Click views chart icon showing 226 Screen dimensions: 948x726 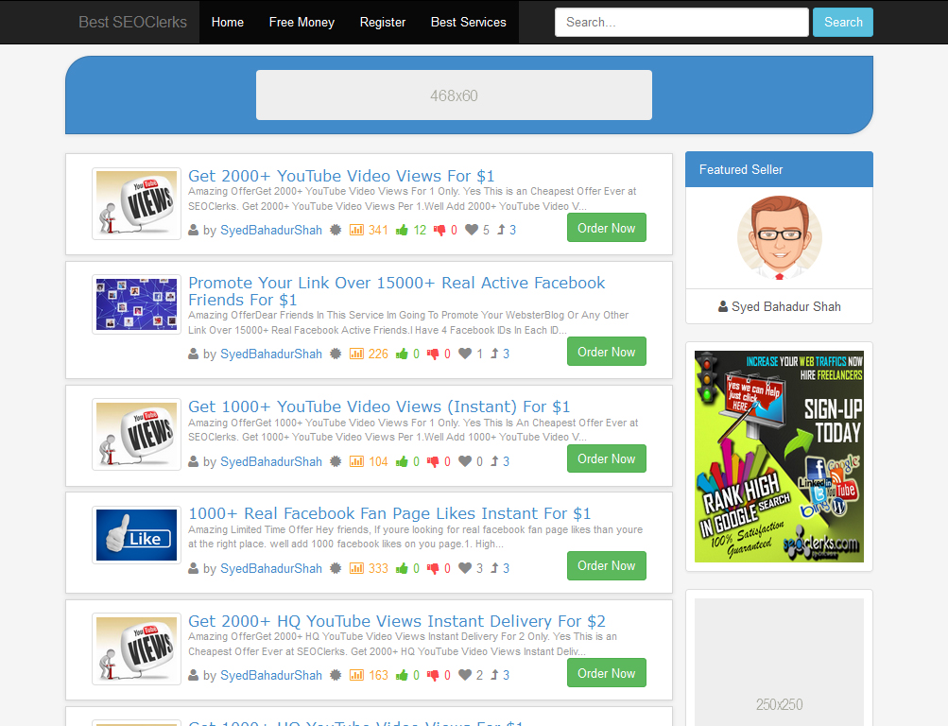point(356,354)
